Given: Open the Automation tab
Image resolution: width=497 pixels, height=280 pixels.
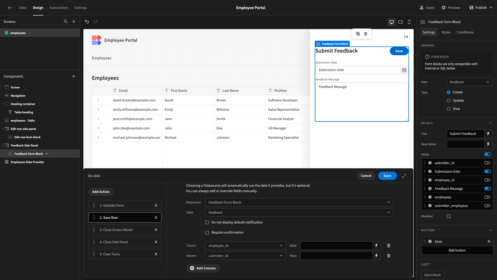Looking at the screenshot, I should 59,8.
